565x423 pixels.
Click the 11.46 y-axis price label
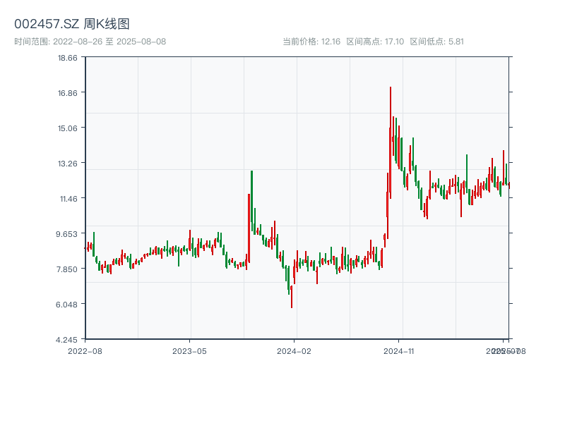tap(68, 199)
